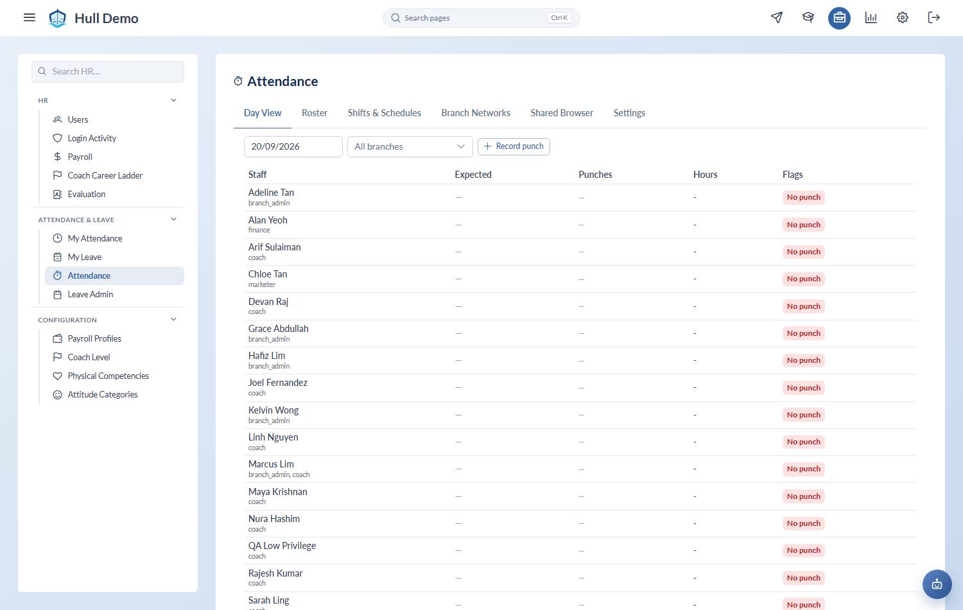Click the Coach Career Ladder flag icon
963x610 pixels.
(x=57, y=175)
